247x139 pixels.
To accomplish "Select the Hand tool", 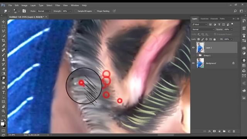I will (x=3, y=107).
